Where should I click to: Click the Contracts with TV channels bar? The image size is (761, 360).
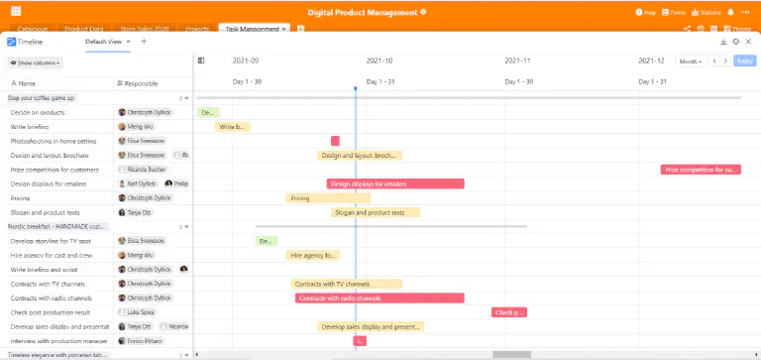coord(347,284)
